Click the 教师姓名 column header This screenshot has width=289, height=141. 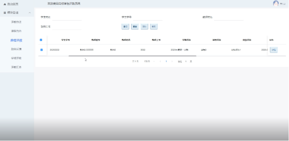tap(126, 40)
